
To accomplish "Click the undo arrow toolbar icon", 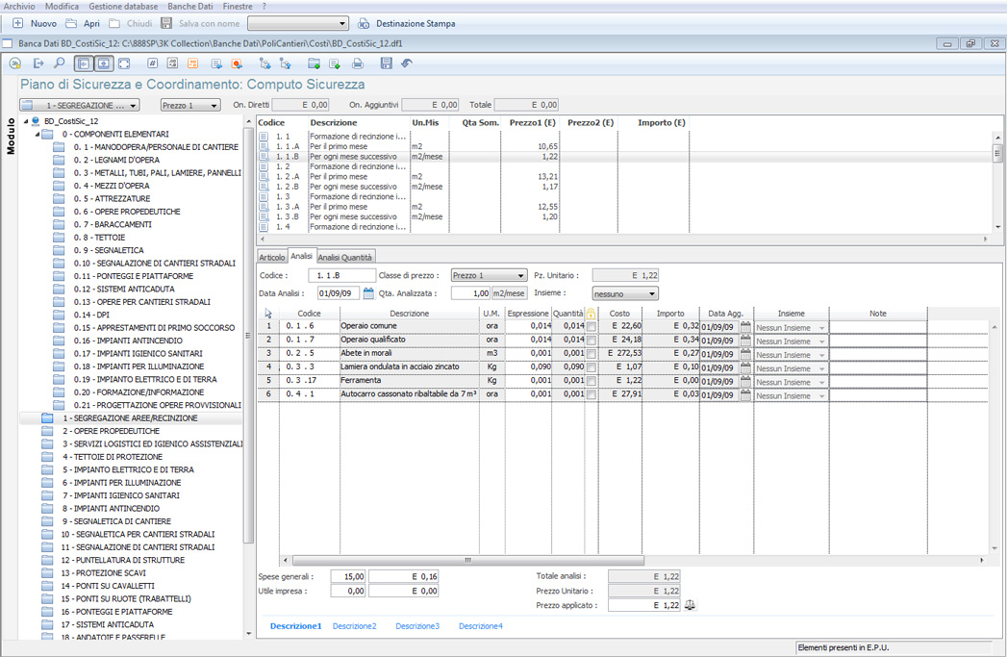I will coord(407,63).
